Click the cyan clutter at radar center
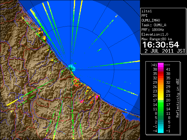The width and height of the screenshot is (187, 140). 72,67
